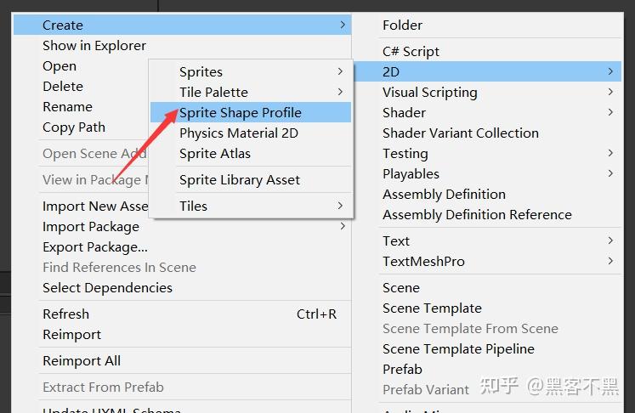
Task: Click Folder in the Create menu
Action: click(403, 25)
